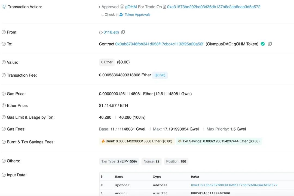Open the Token Approvals link

click(137, 15)
